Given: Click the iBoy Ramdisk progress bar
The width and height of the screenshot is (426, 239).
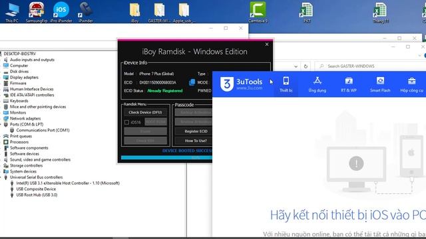Looking at the screenshot, I should coord(166,157).
